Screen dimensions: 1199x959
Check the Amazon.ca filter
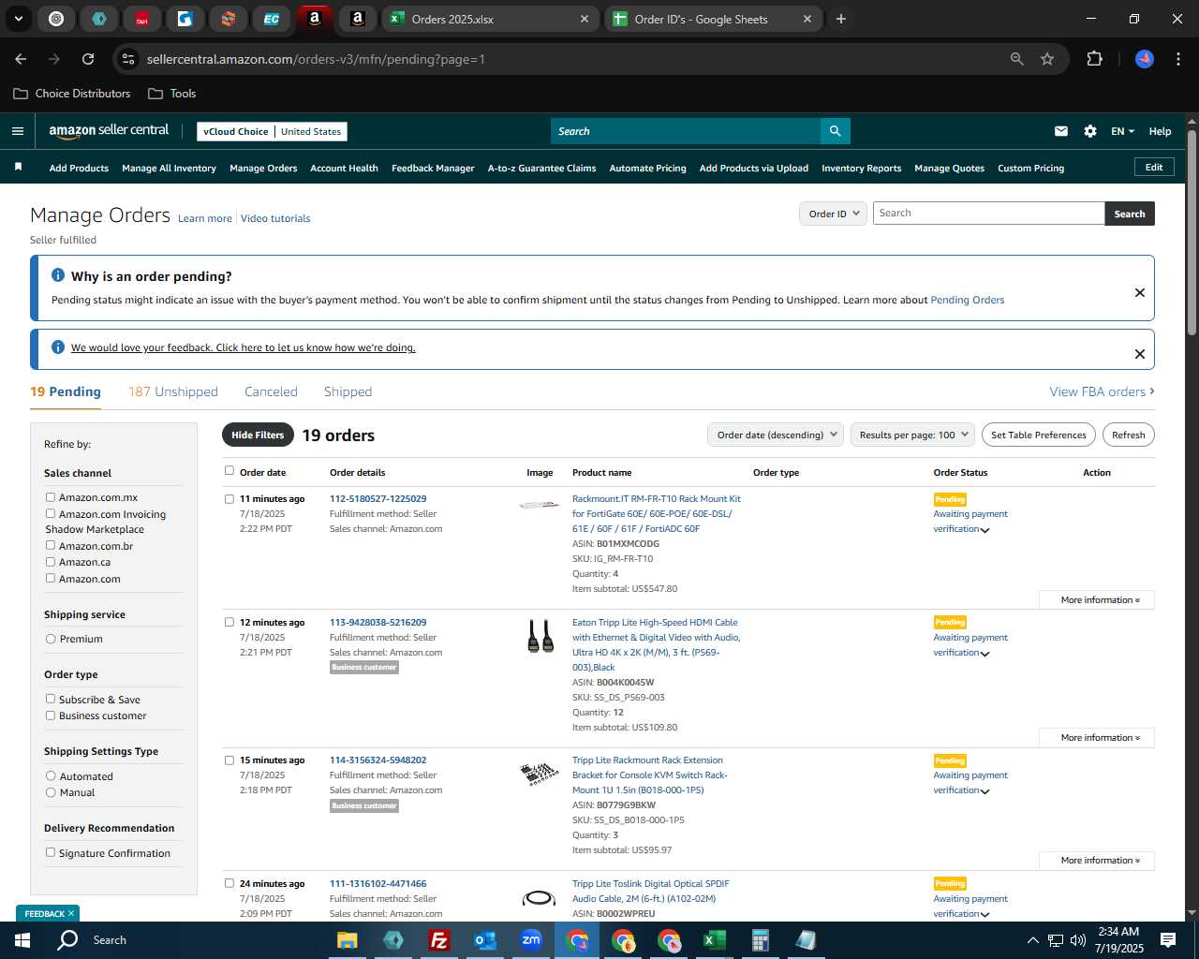point(51,562)
